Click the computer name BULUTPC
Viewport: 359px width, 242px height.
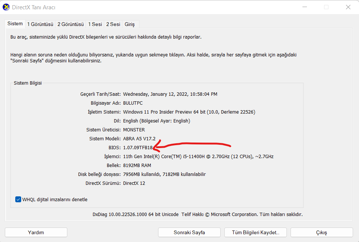point(133,103)
